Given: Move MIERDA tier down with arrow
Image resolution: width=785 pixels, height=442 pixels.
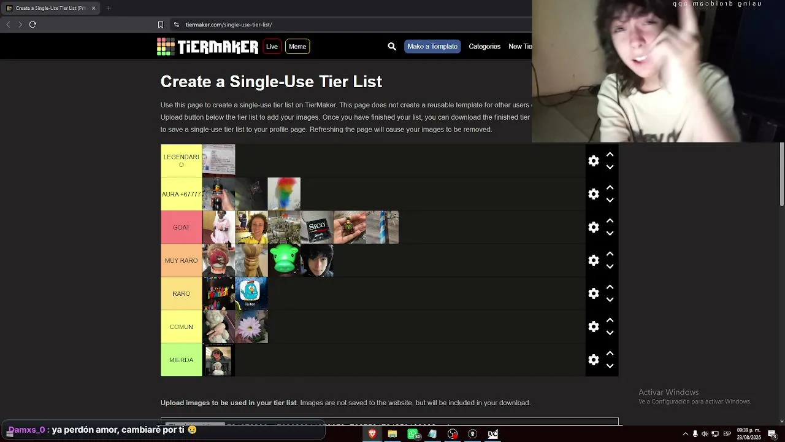Looking at the screenshot, I should tap(610, 366).
